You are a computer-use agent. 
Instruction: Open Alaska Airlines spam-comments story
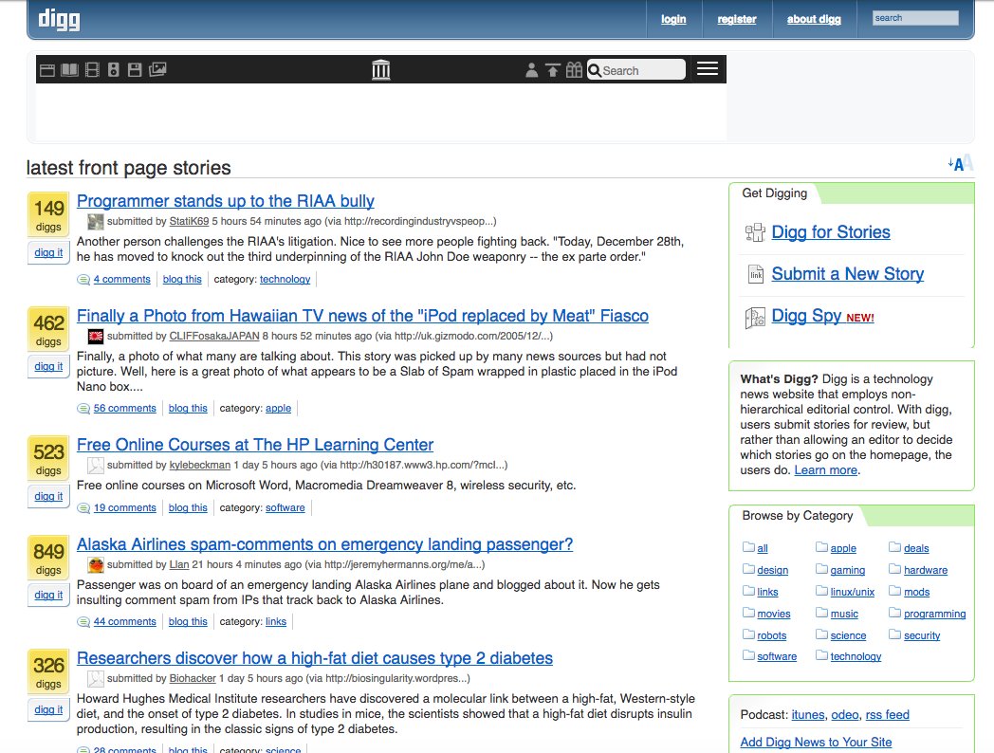(x=324, y=544)
